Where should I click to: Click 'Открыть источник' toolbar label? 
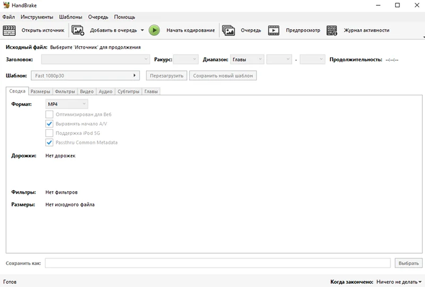coord(43,30)
